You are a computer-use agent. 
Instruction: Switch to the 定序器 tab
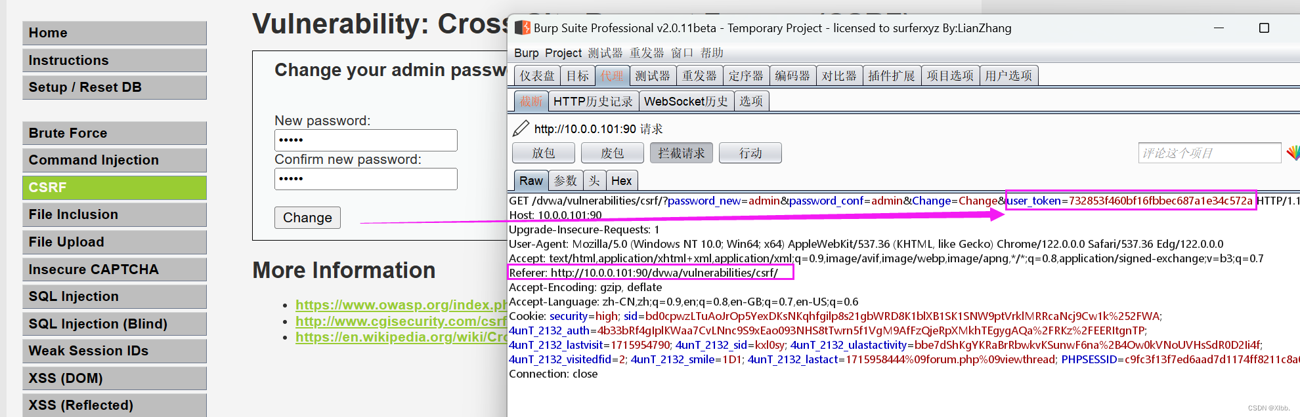(746, 76)
